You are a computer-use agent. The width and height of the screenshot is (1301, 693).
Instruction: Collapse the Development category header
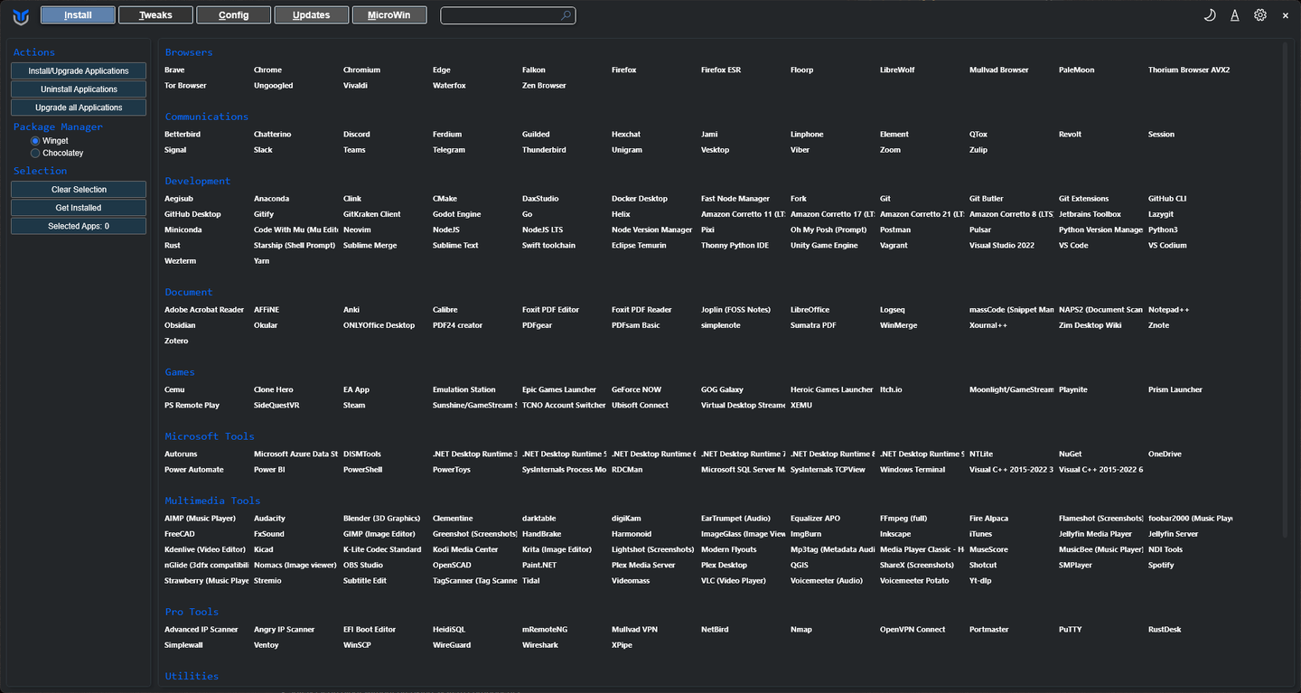point(197,181)
